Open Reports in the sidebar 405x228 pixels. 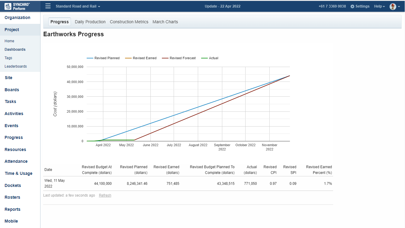click(x=12, y=209)
